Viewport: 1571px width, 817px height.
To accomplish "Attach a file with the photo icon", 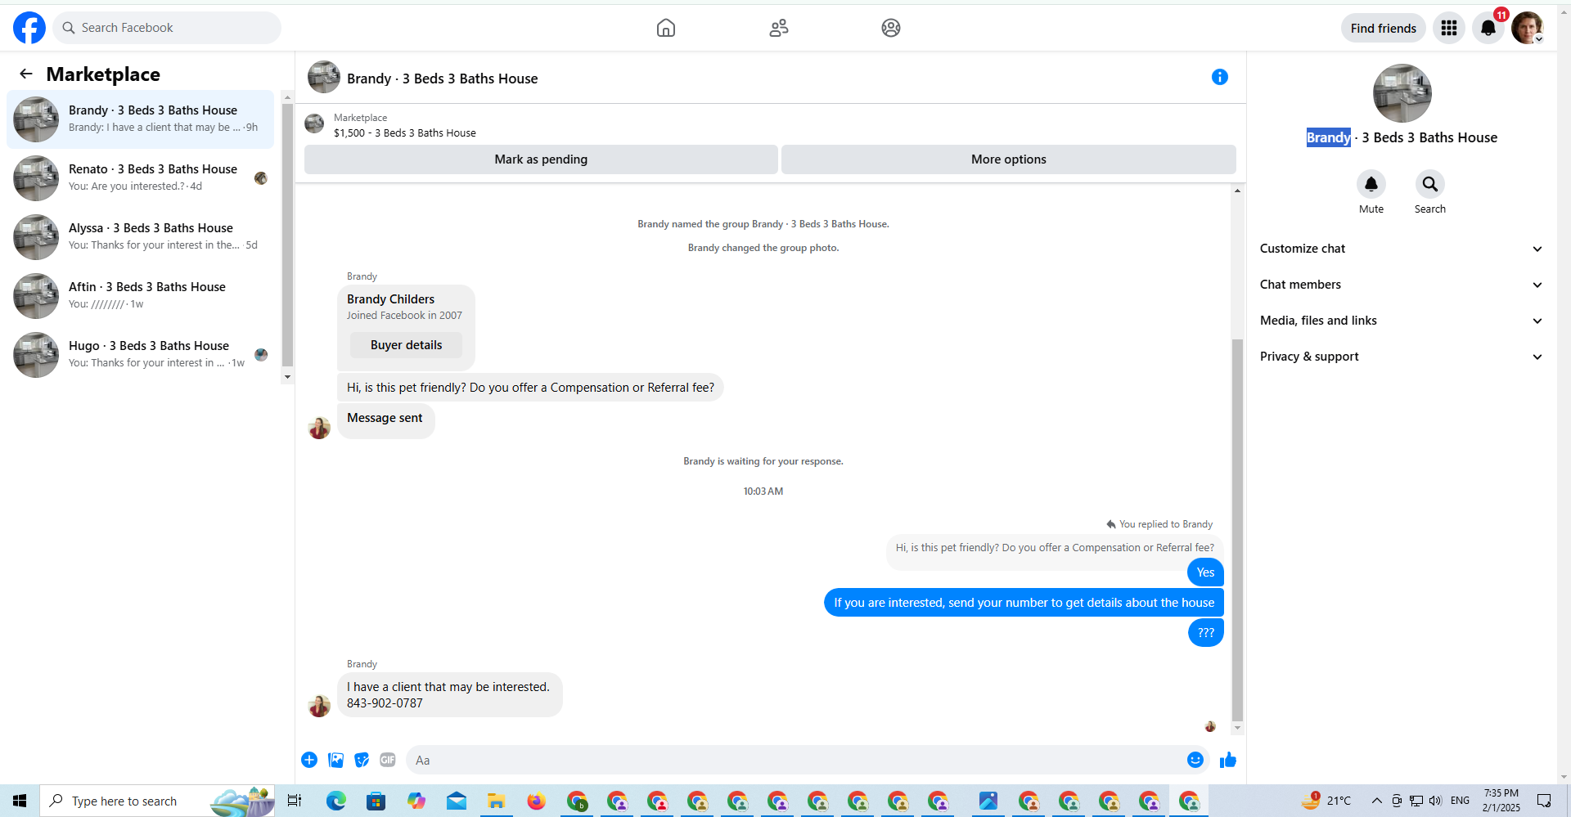I will [335, 760].
